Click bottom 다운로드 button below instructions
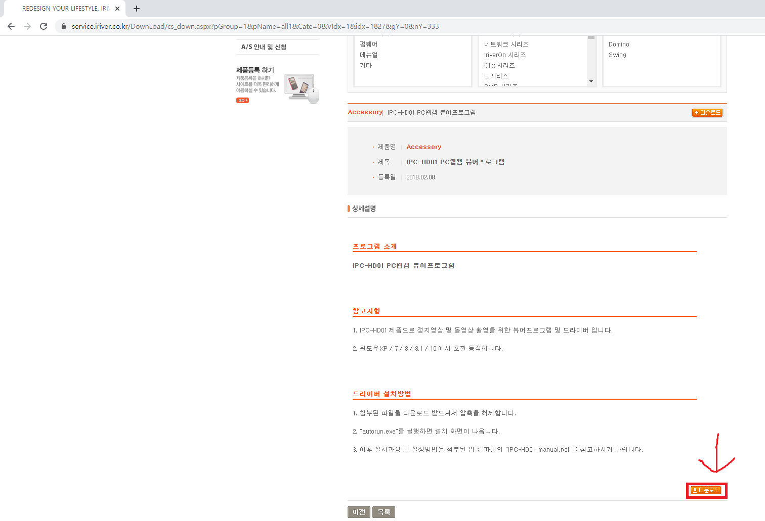This screenshot has width=765, height=521. [x=706, y=490]
